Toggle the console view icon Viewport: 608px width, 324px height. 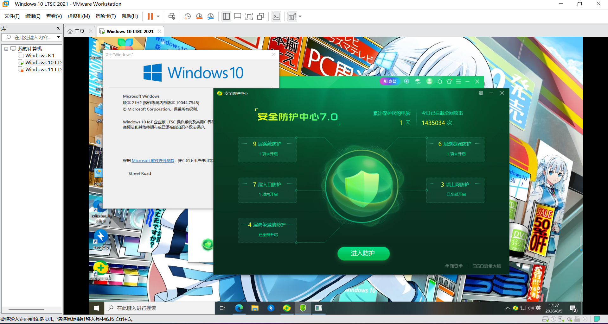(276, 16)
